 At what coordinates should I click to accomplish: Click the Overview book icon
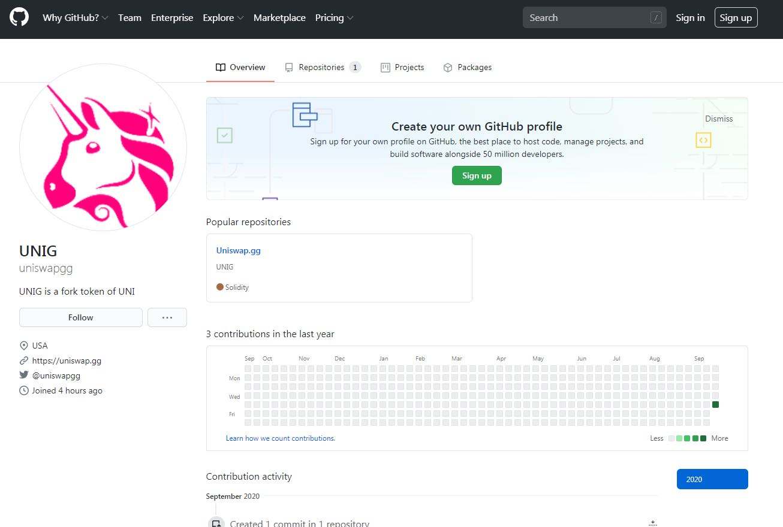coord(221,68)
